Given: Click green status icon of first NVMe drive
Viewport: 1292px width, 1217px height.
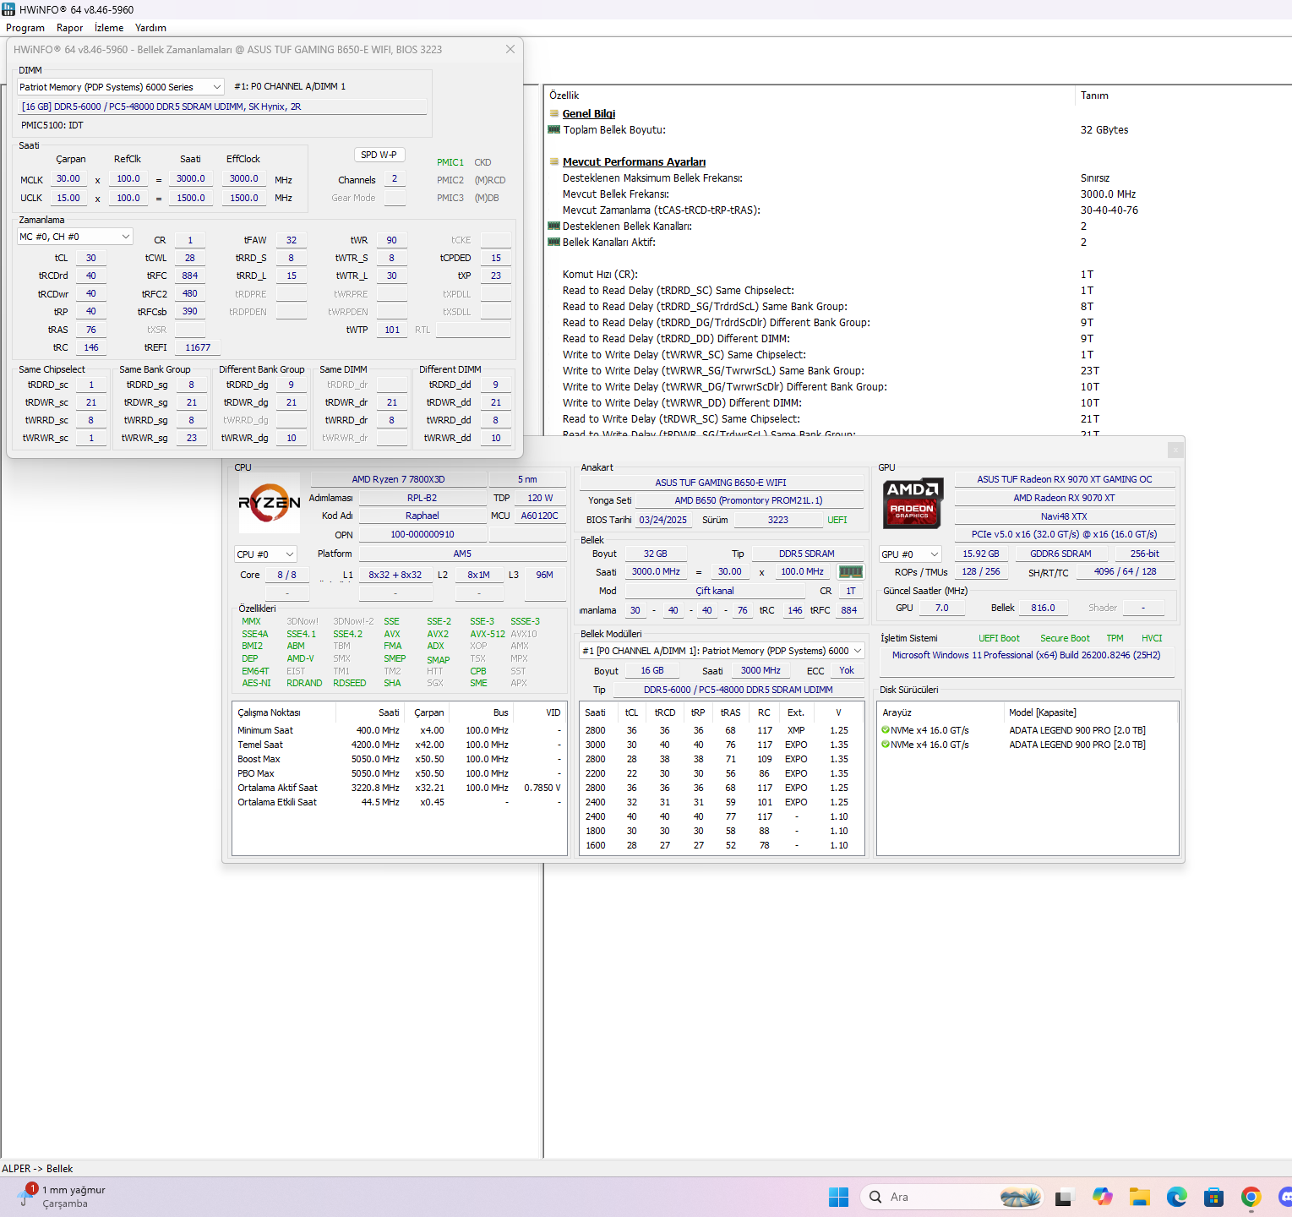Looking at the screenshot, I should (886, 730).
